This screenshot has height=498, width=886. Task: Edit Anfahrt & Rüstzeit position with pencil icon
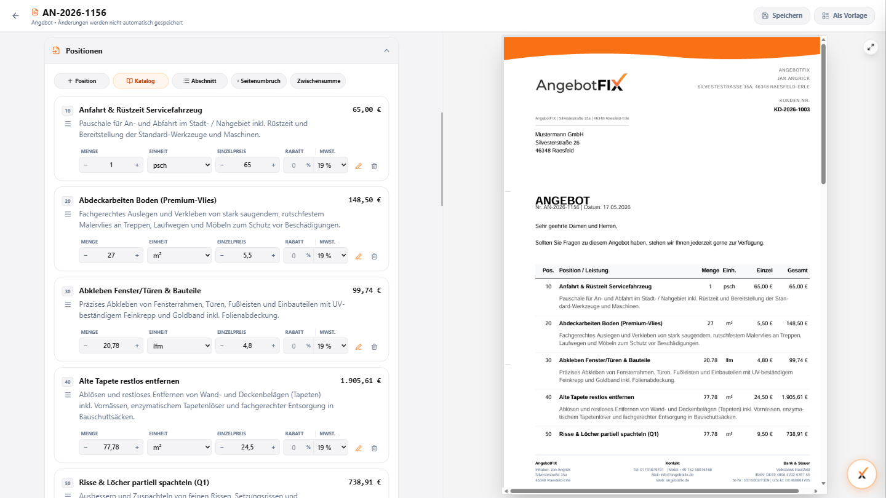[359, 165]
